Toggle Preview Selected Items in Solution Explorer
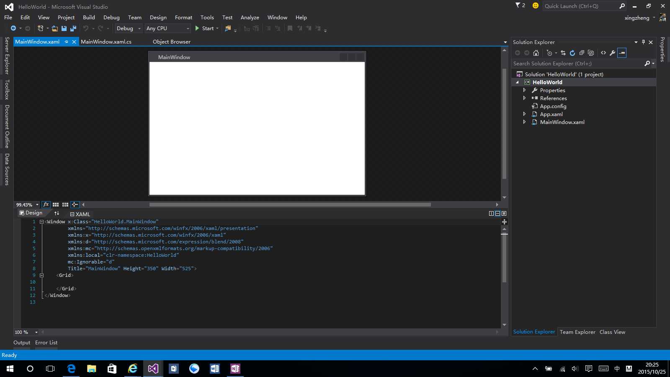Image resolution: width=670 pixels, height=377 pixels. (622, 53)
